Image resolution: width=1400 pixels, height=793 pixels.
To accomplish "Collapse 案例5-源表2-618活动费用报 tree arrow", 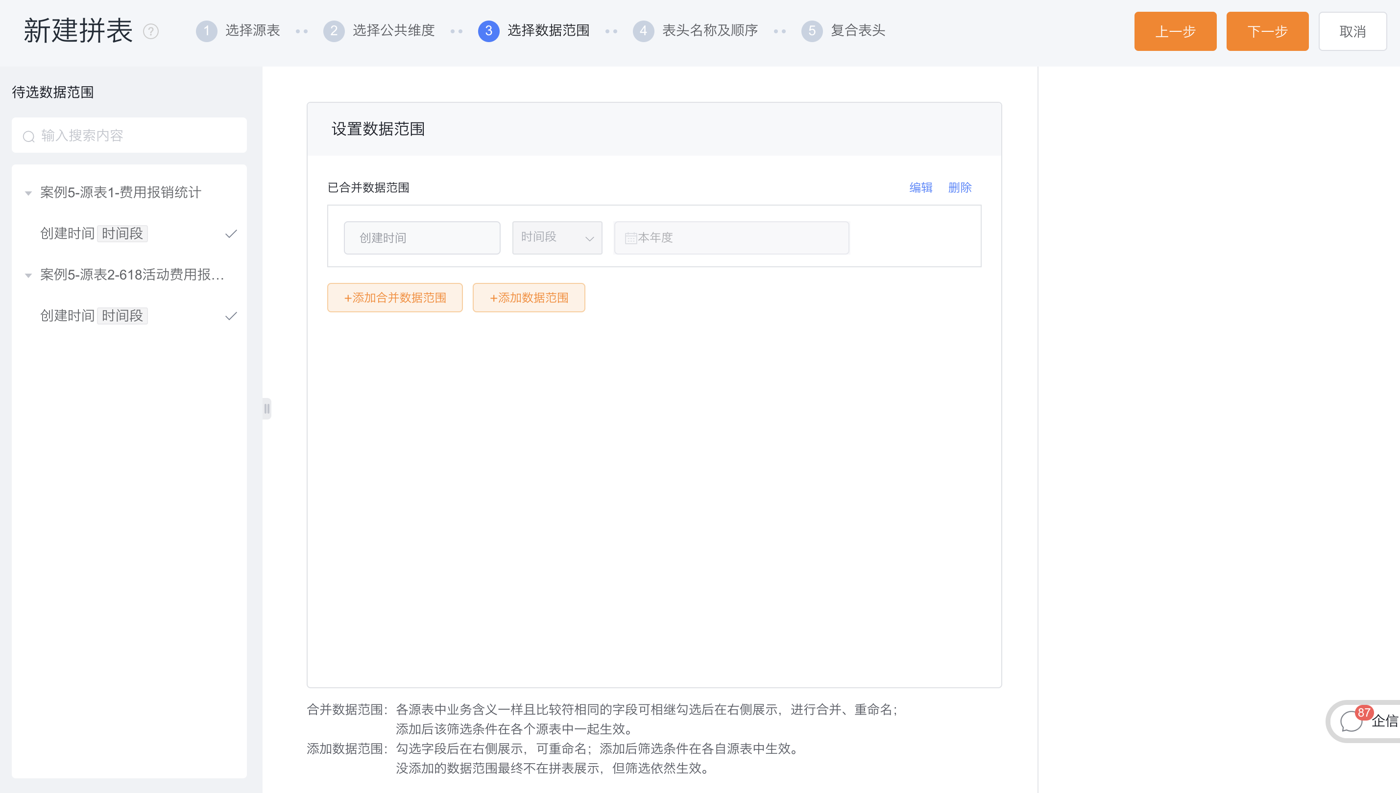I will (28, 275).
